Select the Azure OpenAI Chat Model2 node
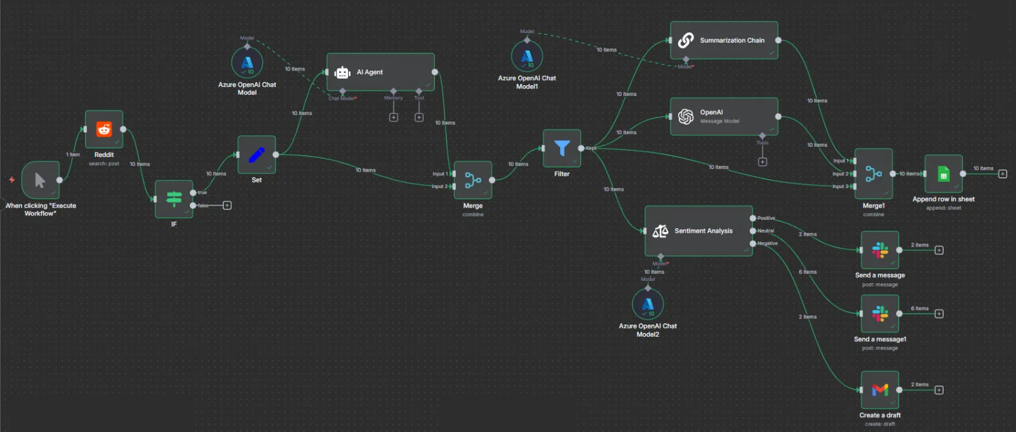 pos(648,304)
